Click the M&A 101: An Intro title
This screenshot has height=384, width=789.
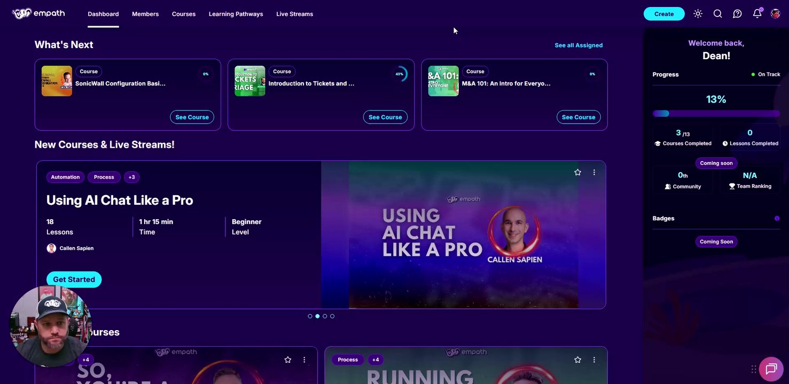tap(506, 84)
